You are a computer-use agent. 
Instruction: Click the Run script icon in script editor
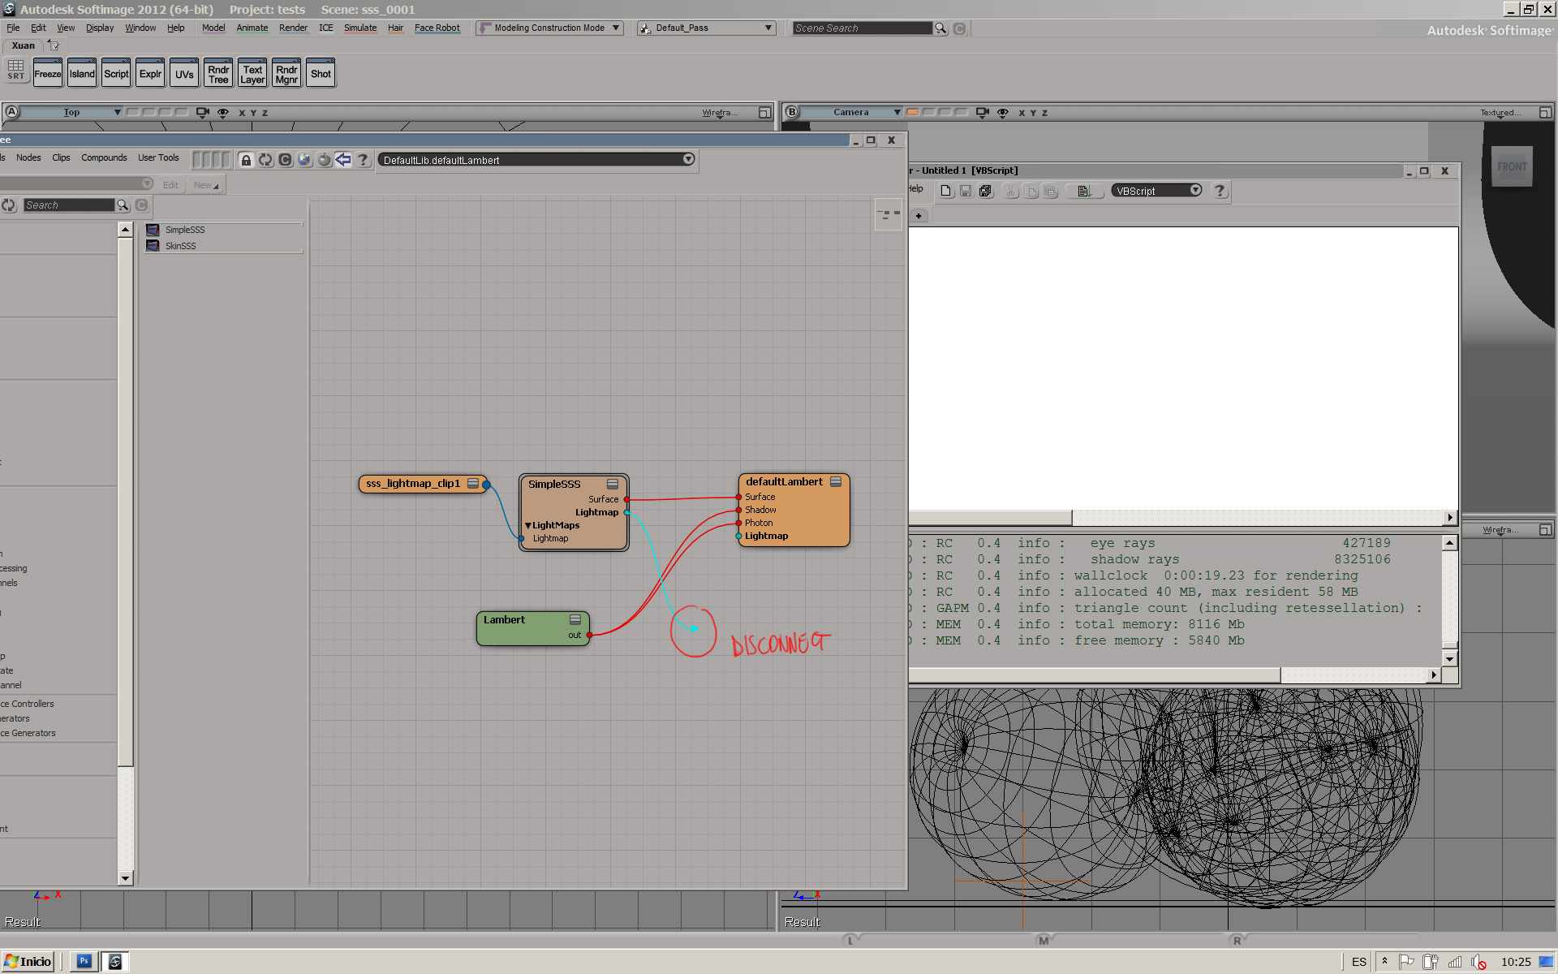(x=1083, y=191)
